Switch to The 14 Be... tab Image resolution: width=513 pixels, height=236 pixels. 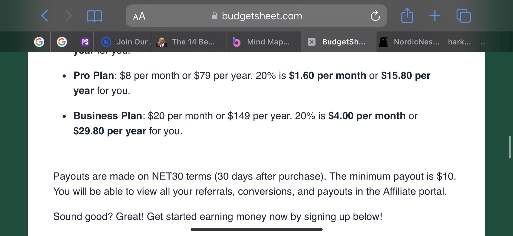point(189,42)
